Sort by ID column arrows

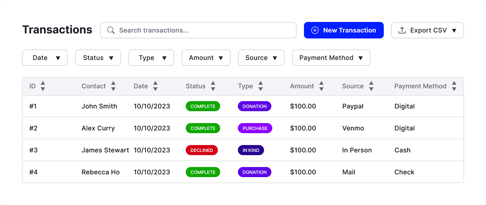click(43, 86)
